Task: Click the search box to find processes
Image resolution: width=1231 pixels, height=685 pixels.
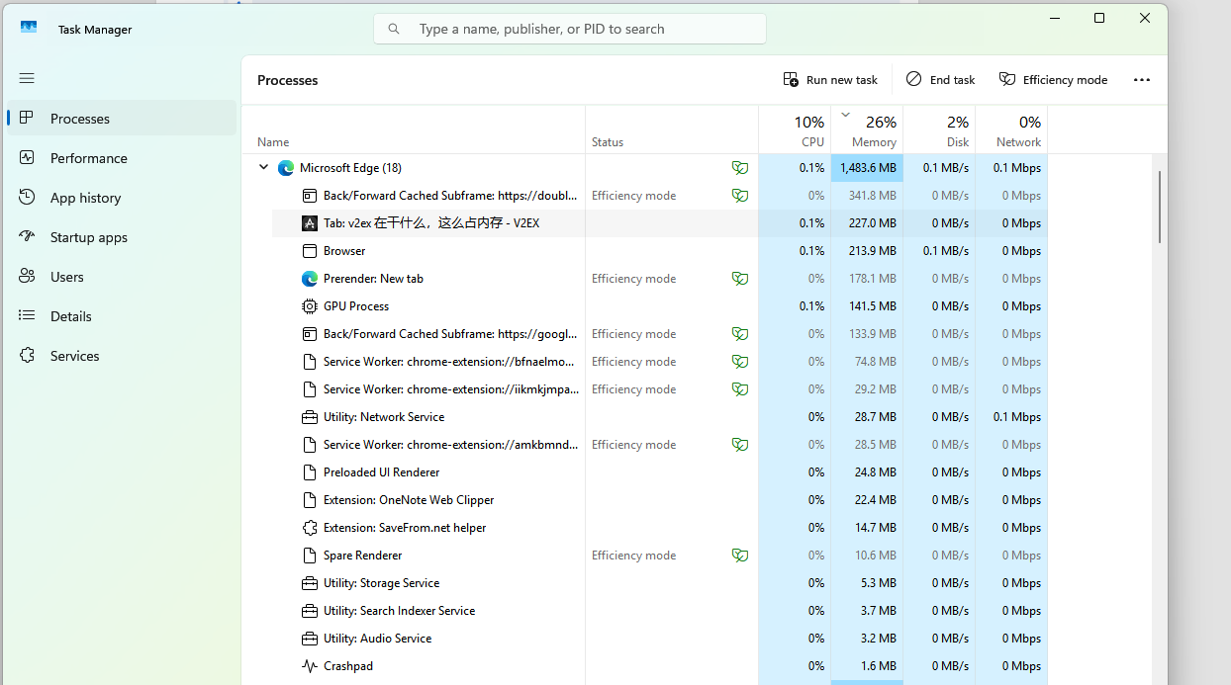Action: (x=584, y=29)
